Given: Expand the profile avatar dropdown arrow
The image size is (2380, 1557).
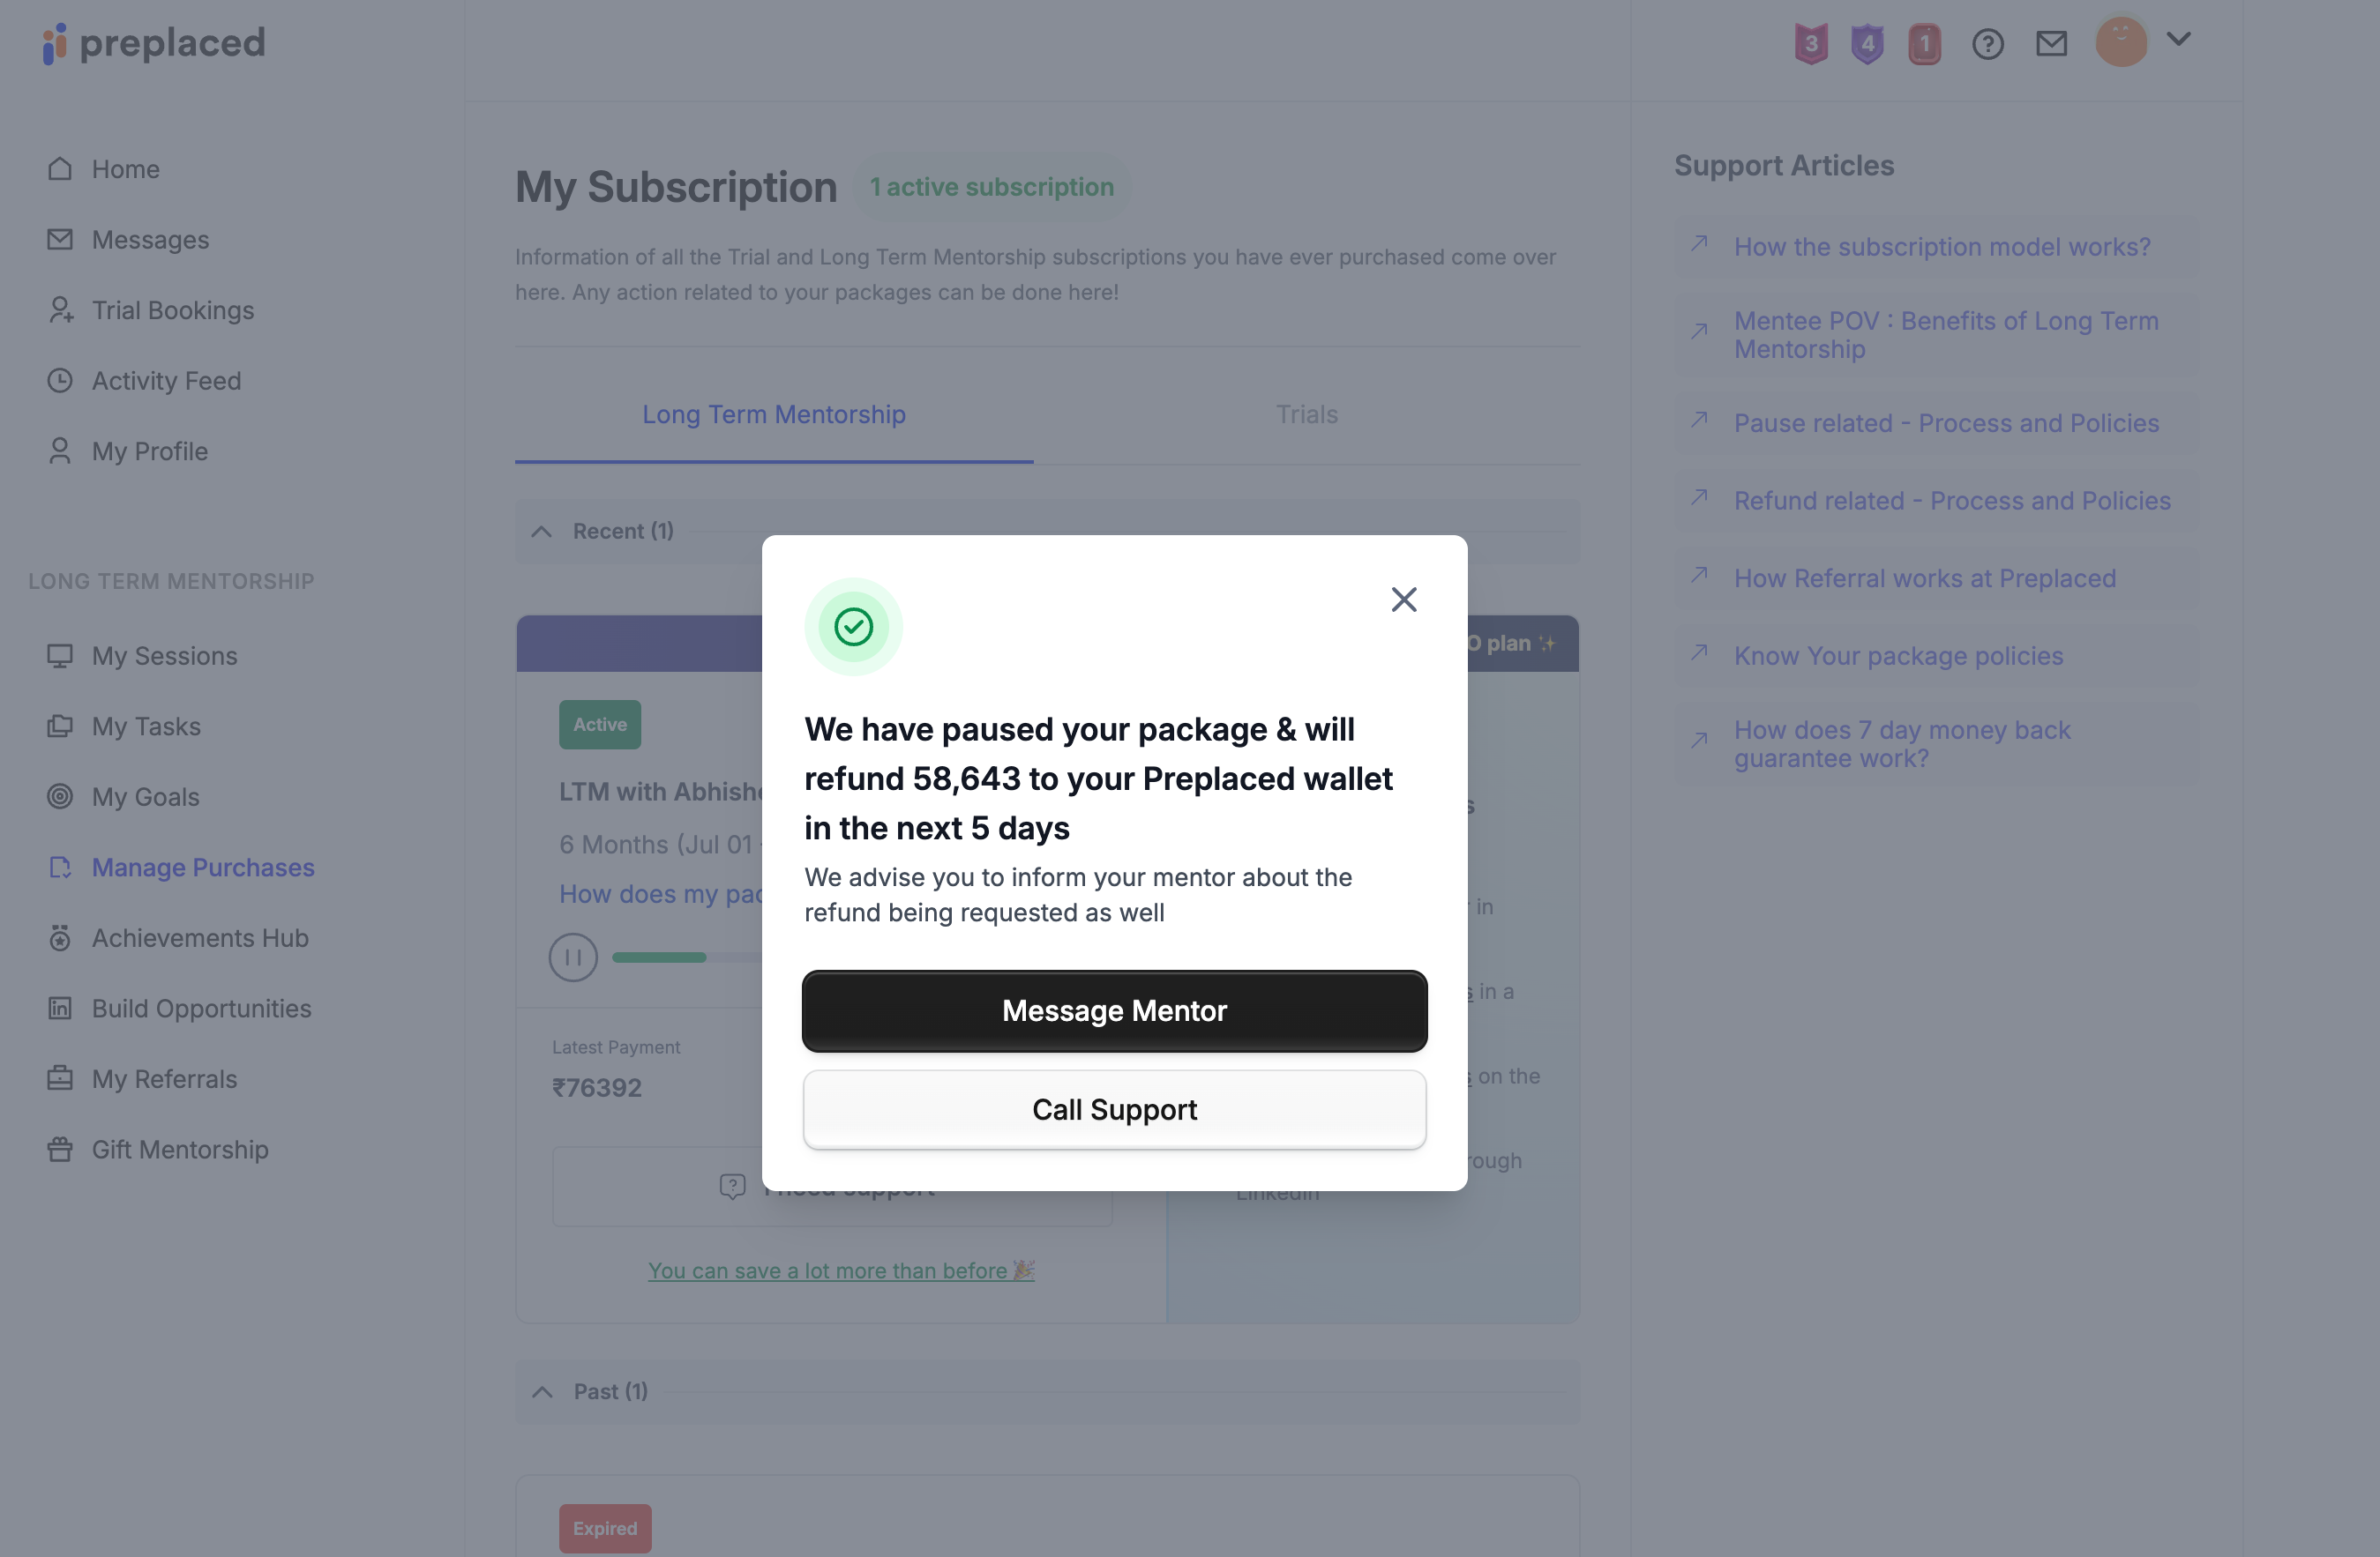Looking at the screenshot, I should (2179, 40).
